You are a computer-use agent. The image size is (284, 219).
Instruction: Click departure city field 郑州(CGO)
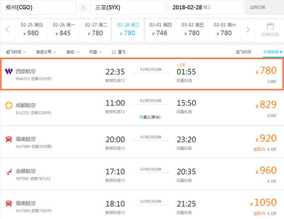(x=38, y=8)
